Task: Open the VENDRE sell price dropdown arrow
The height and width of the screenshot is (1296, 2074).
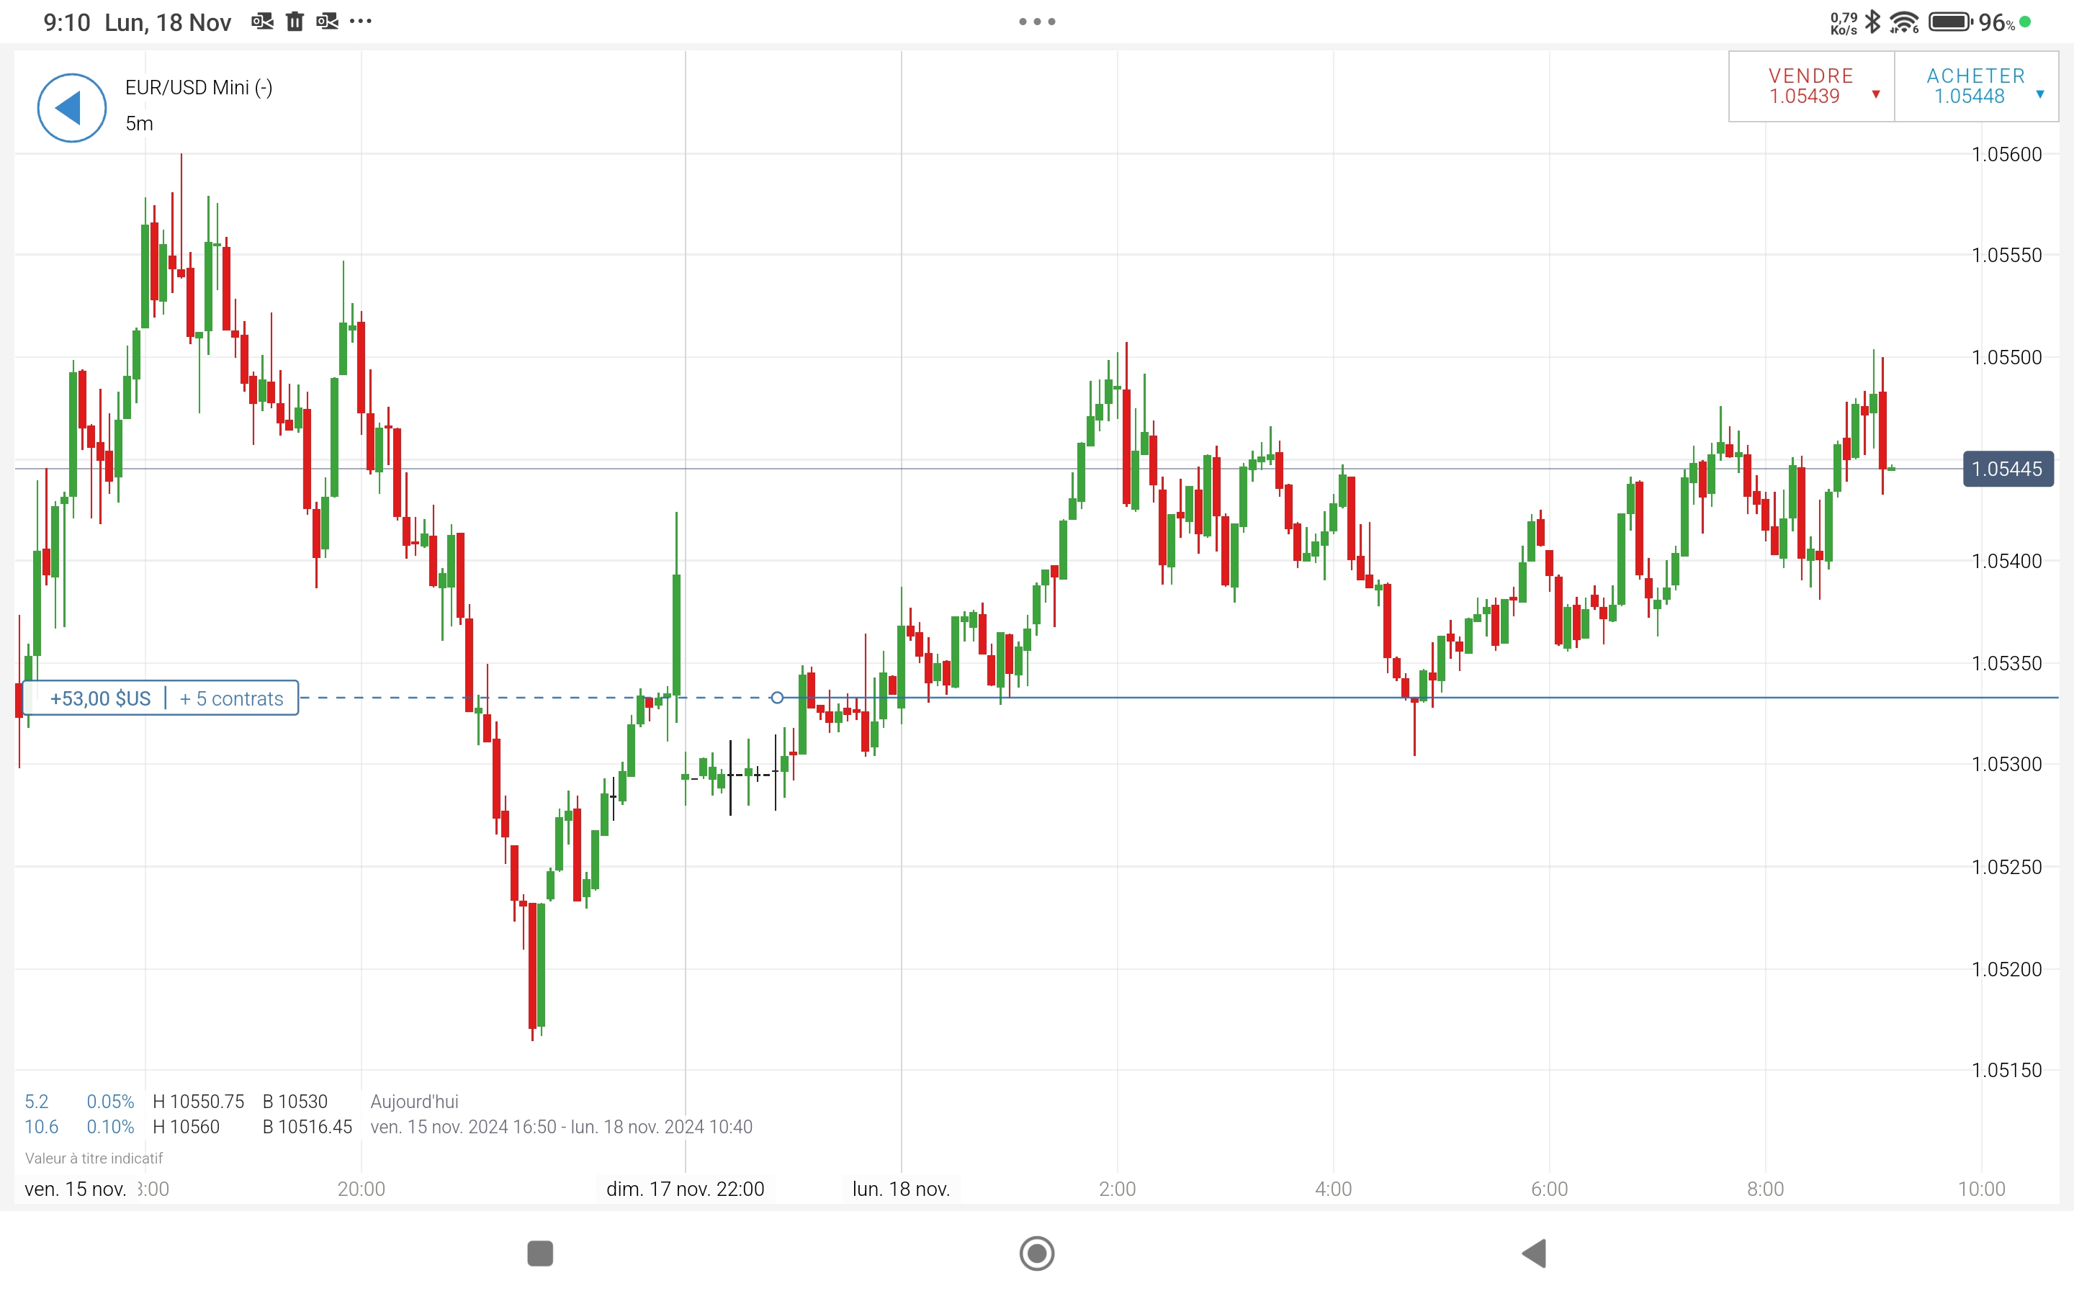Action: pos(1876,94)
